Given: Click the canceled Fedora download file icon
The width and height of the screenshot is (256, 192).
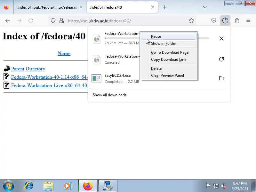Looking at the screenshot, I should click(x=97, y=60).
